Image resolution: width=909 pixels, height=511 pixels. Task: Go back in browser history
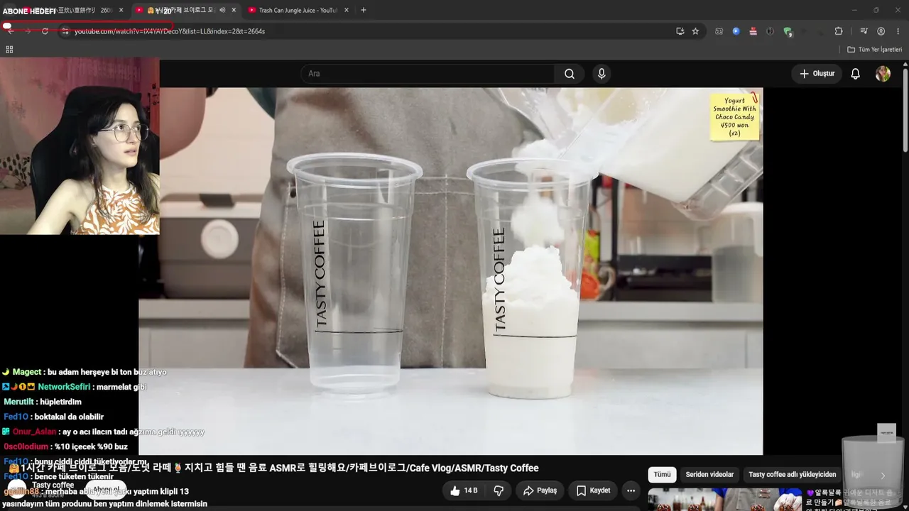point(11,31)
